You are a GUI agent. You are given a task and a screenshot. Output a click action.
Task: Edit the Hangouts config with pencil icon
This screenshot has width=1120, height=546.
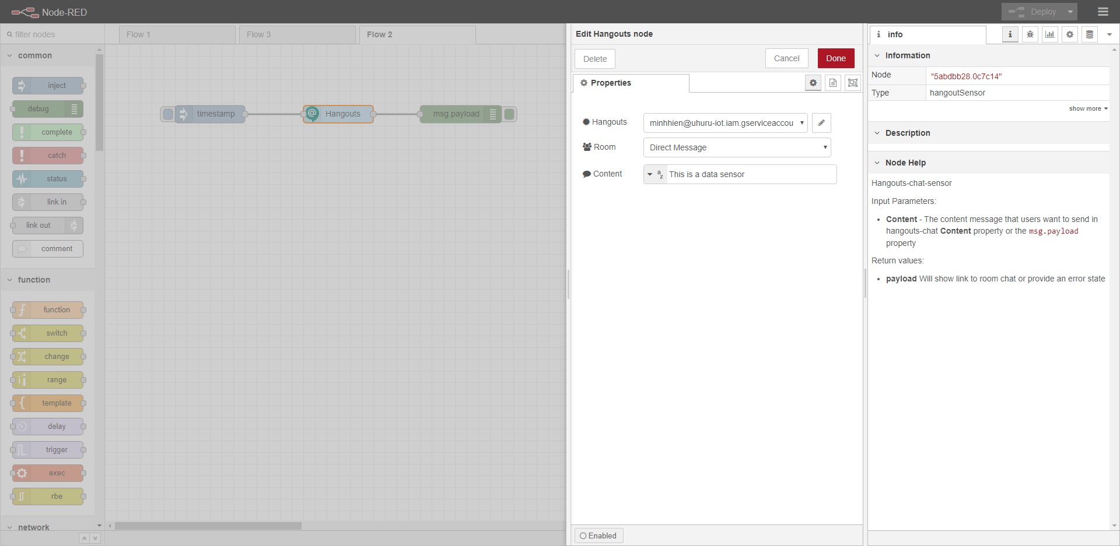(x=821, y=123)
